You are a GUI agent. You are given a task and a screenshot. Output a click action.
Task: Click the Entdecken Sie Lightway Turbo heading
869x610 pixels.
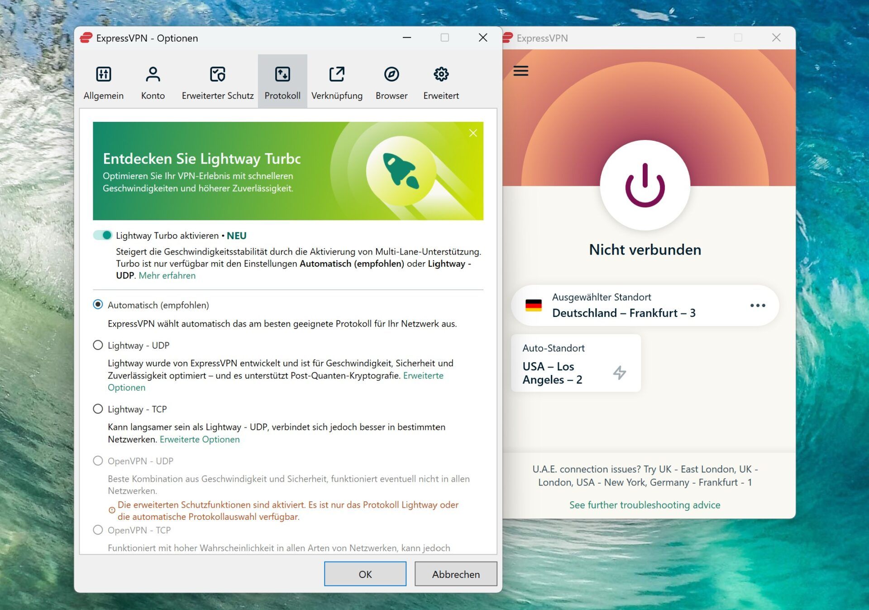(201, 159)
